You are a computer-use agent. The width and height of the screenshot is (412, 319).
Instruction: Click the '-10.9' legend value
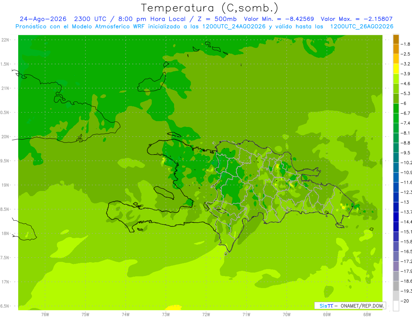407,172
